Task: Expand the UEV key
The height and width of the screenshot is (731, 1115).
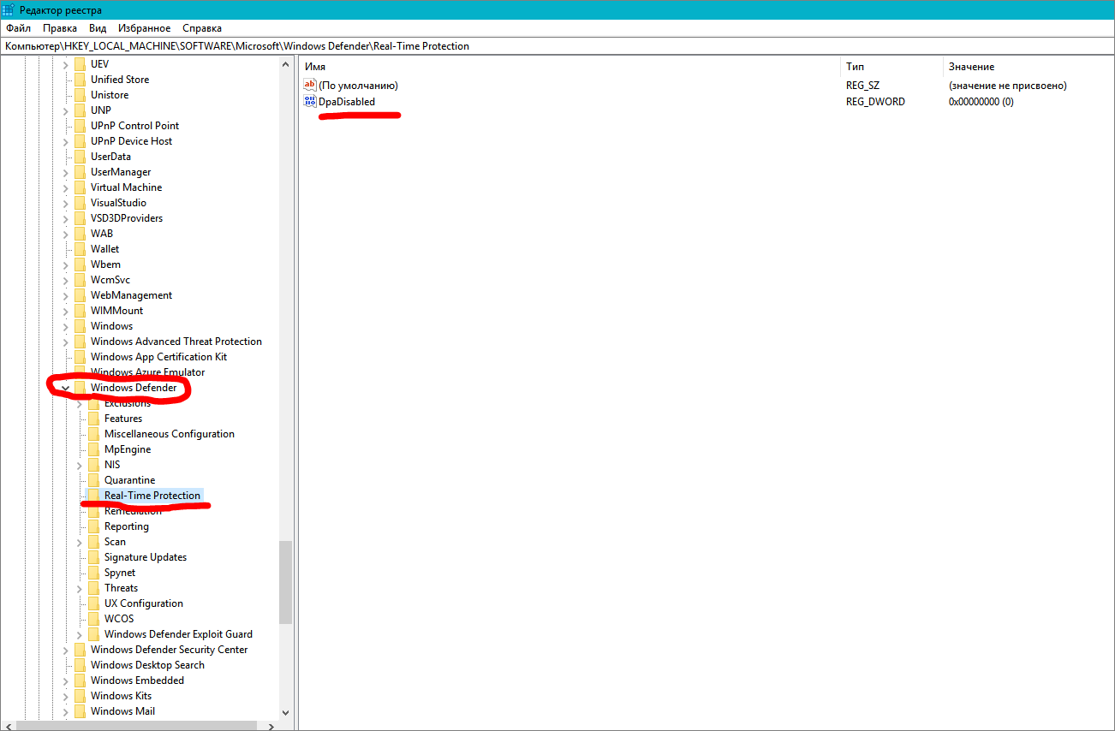Action: [x=66, y=64]
